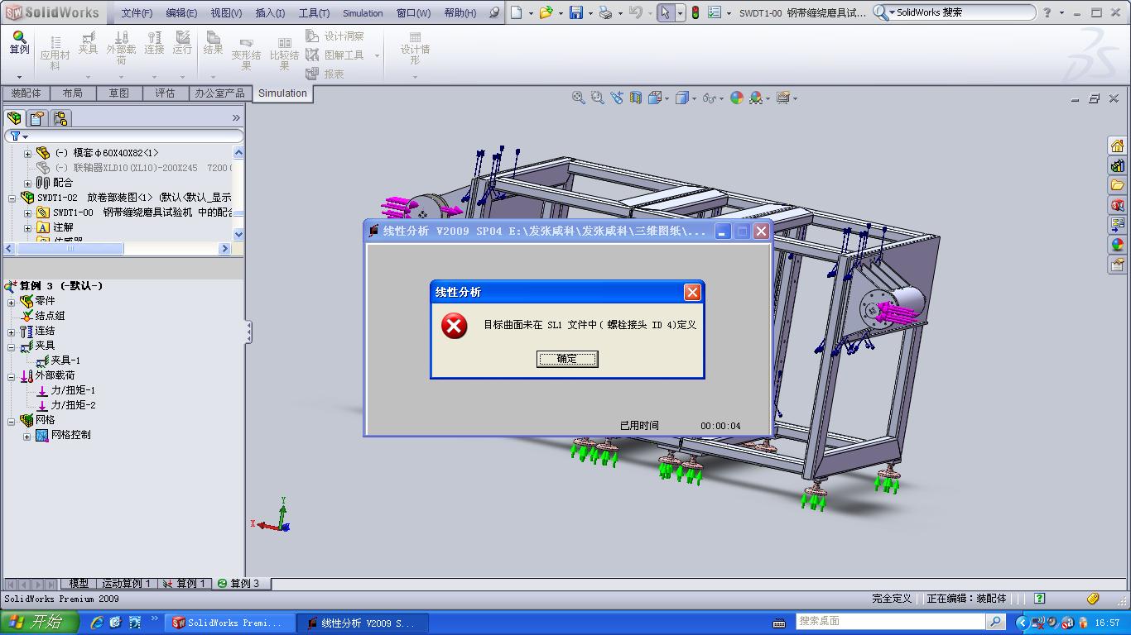Expand the 网格控制 mesh control node

tap(26, 436)
